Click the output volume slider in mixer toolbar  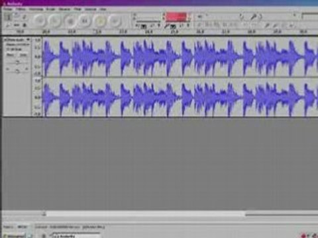pos(223,16)
